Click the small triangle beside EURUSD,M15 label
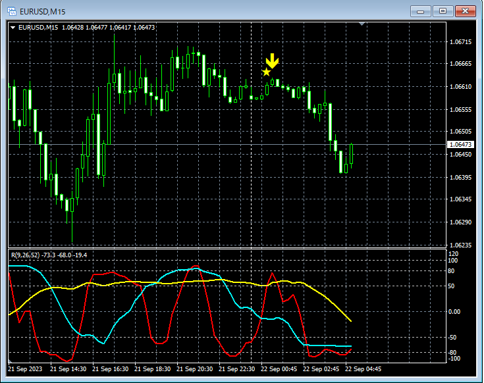Screen dimensions: 484x383 13,27
